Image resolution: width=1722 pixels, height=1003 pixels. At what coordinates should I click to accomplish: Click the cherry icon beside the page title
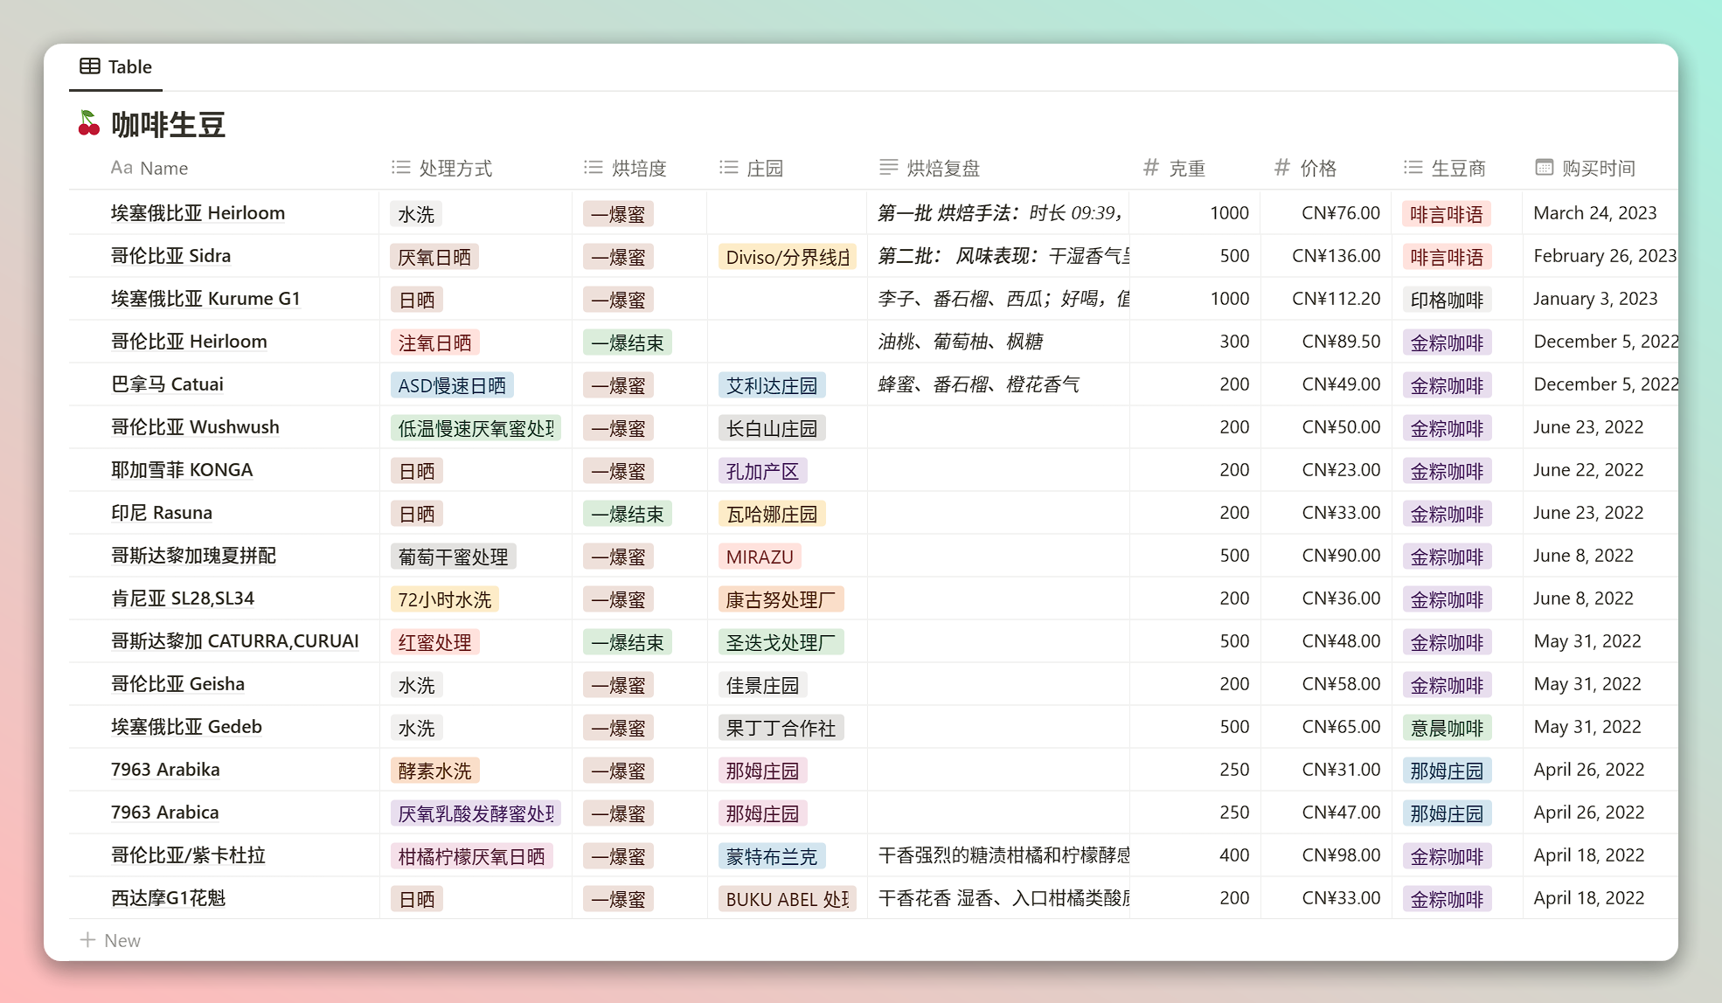88,124
